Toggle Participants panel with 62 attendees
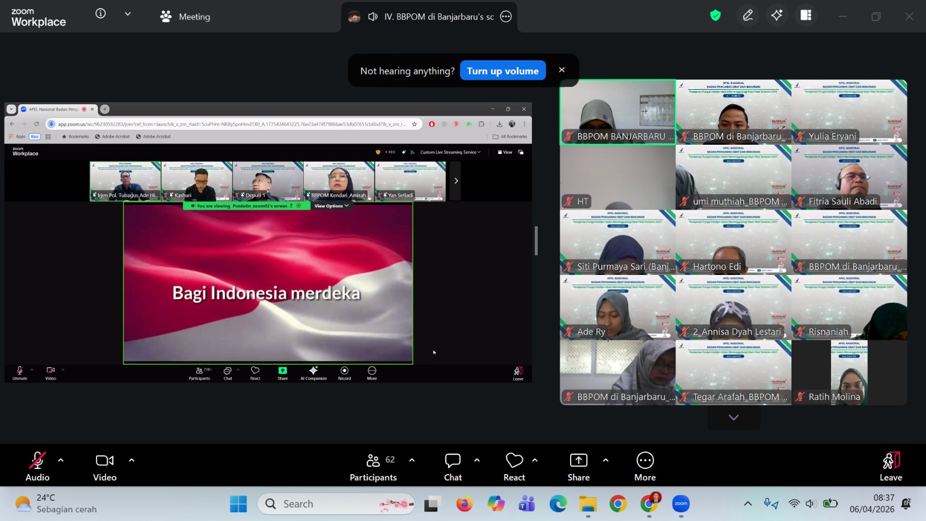 coord(373,467)
